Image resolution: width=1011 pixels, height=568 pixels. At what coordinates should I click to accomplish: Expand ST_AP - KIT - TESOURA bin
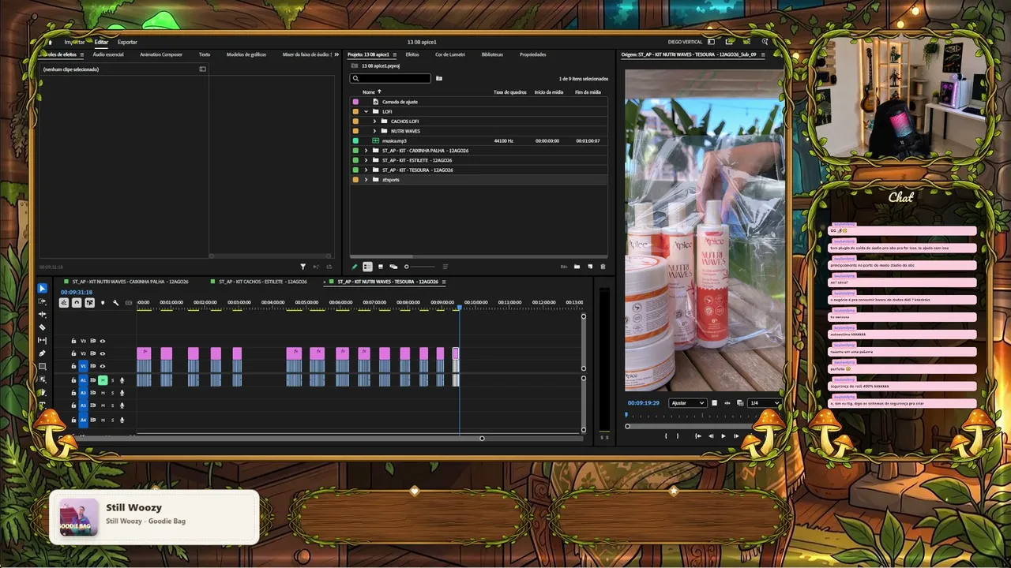366,170
